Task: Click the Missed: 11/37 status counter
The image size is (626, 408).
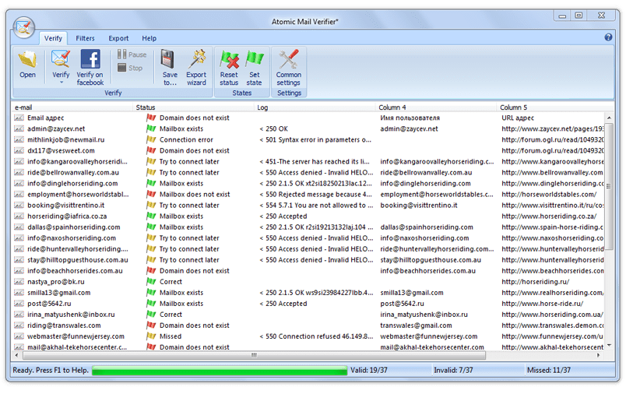Action: (x=549, y=371)
